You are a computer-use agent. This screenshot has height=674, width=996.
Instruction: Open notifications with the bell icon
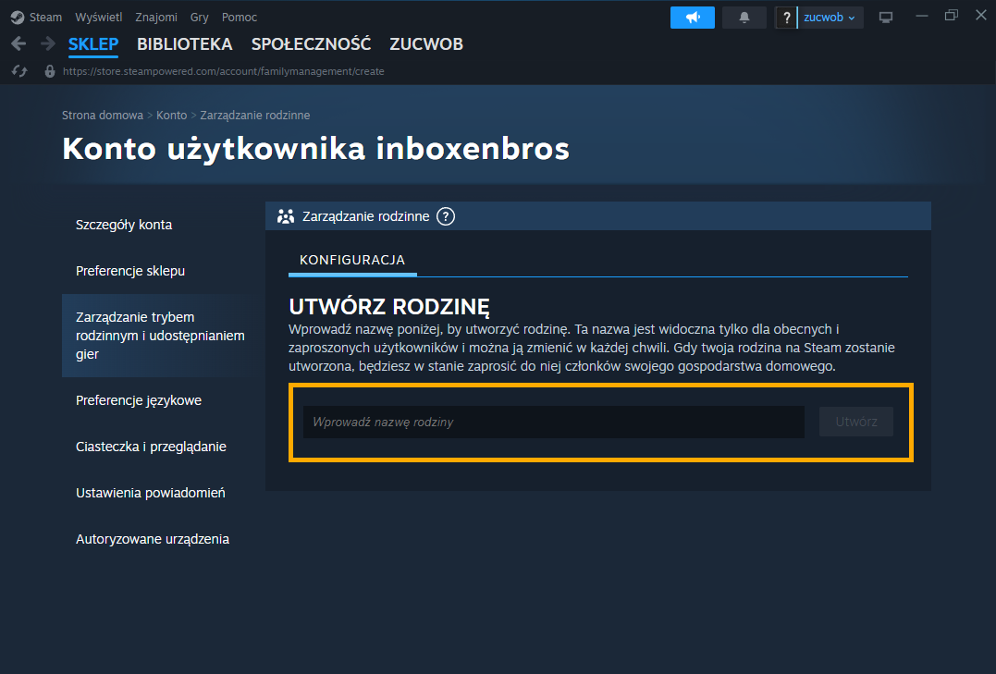coord(744,18)
